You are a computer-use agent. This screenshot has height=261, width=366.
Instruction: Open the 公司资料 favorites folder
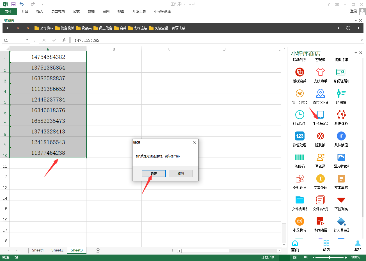44,28
